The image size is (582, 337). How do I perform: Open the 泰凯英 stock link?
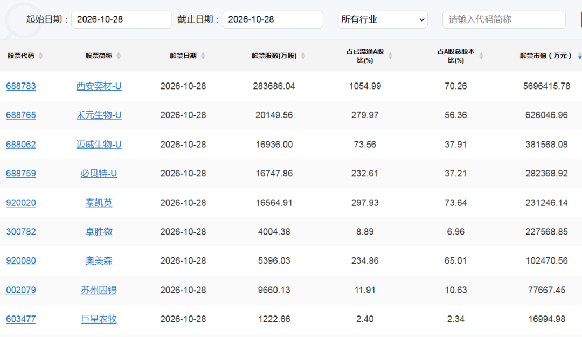[x=99, y=203]
